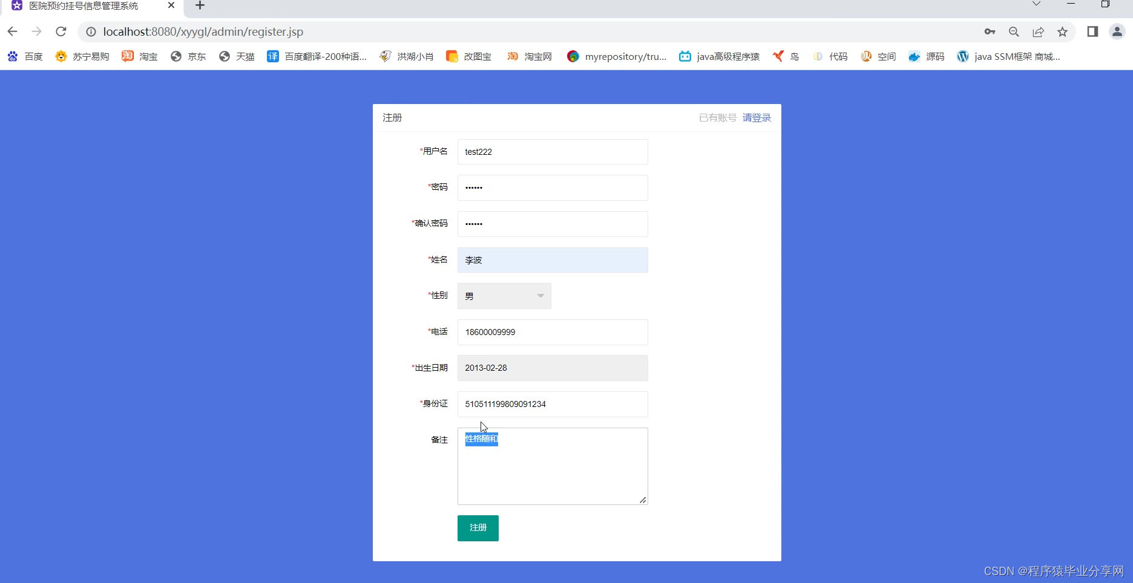
Task: Open the 淘宝网 bookmark
Action: [x=530, y=56]
